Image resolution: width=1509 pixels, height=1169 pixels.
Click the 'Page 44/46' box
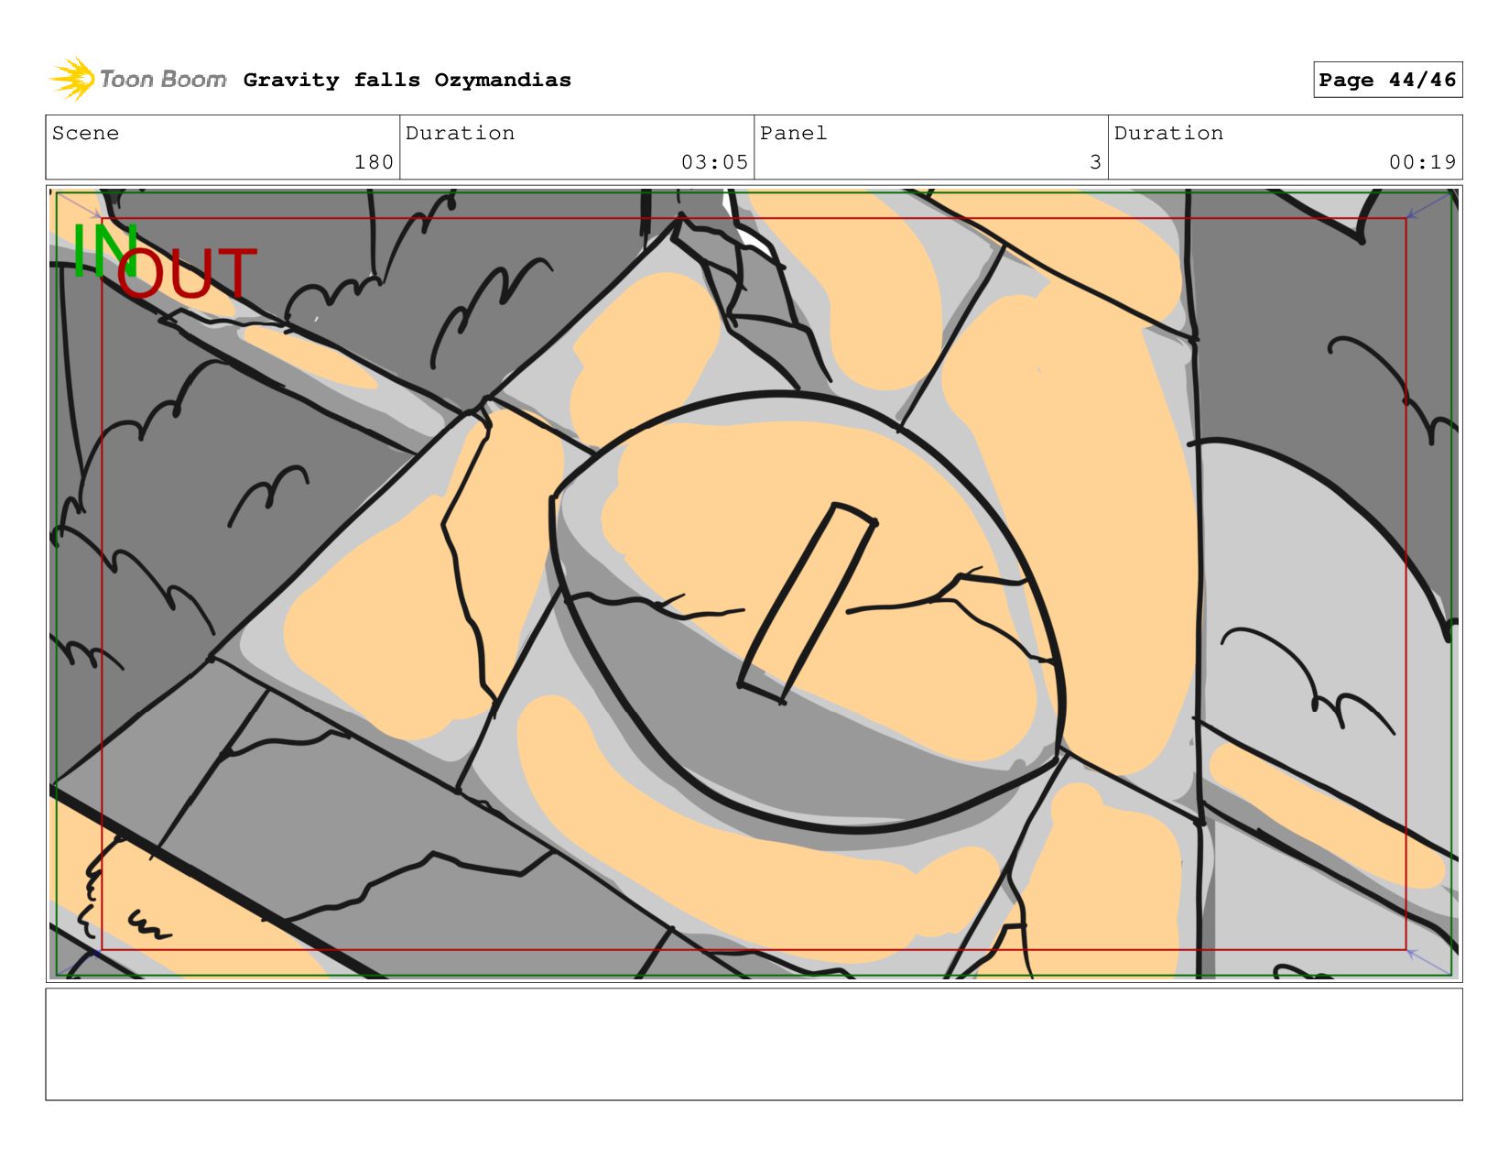(x=1387, y=80)
